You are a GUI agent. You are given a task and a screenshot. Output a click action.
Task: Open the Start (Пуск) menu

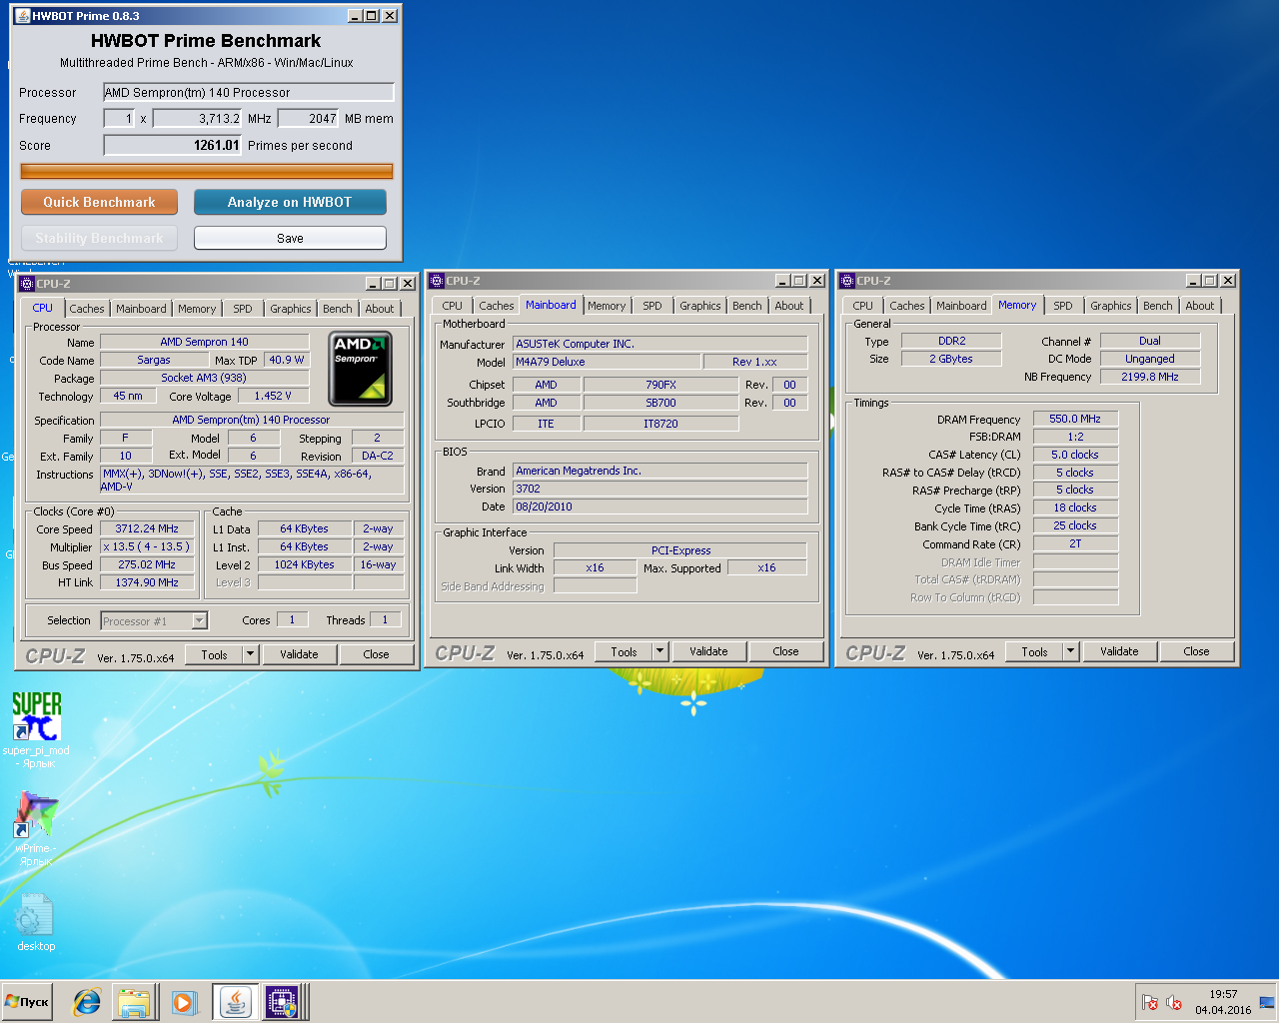pyautogui.click(x=27, y=1002)
